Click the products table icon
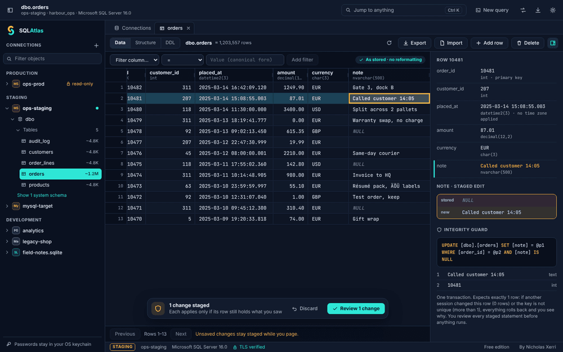The width and height of the screenshot is (563, 352). pos(24,185)
